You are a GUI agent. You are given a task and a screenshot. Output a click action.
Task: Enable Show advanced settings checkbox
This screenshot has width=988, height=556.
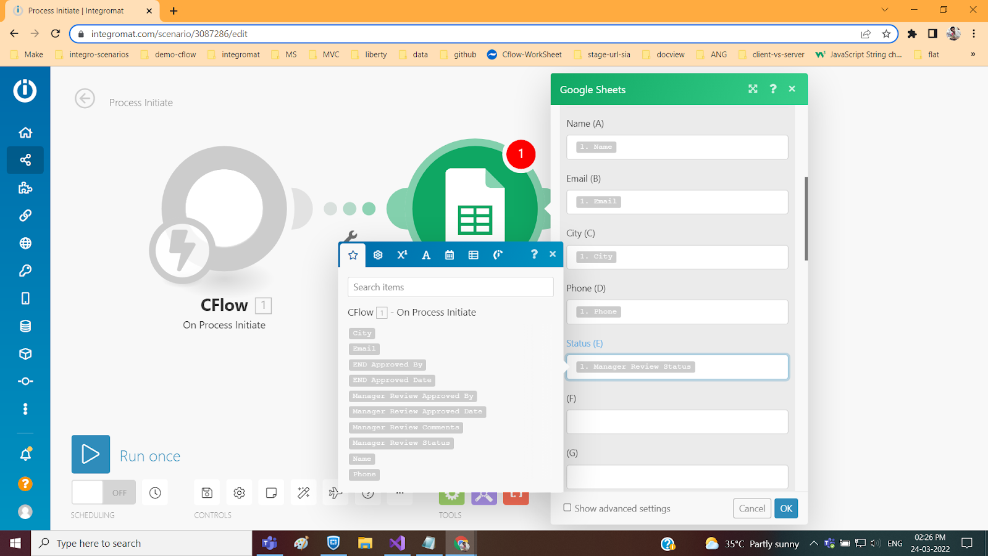tap(567, 508)
